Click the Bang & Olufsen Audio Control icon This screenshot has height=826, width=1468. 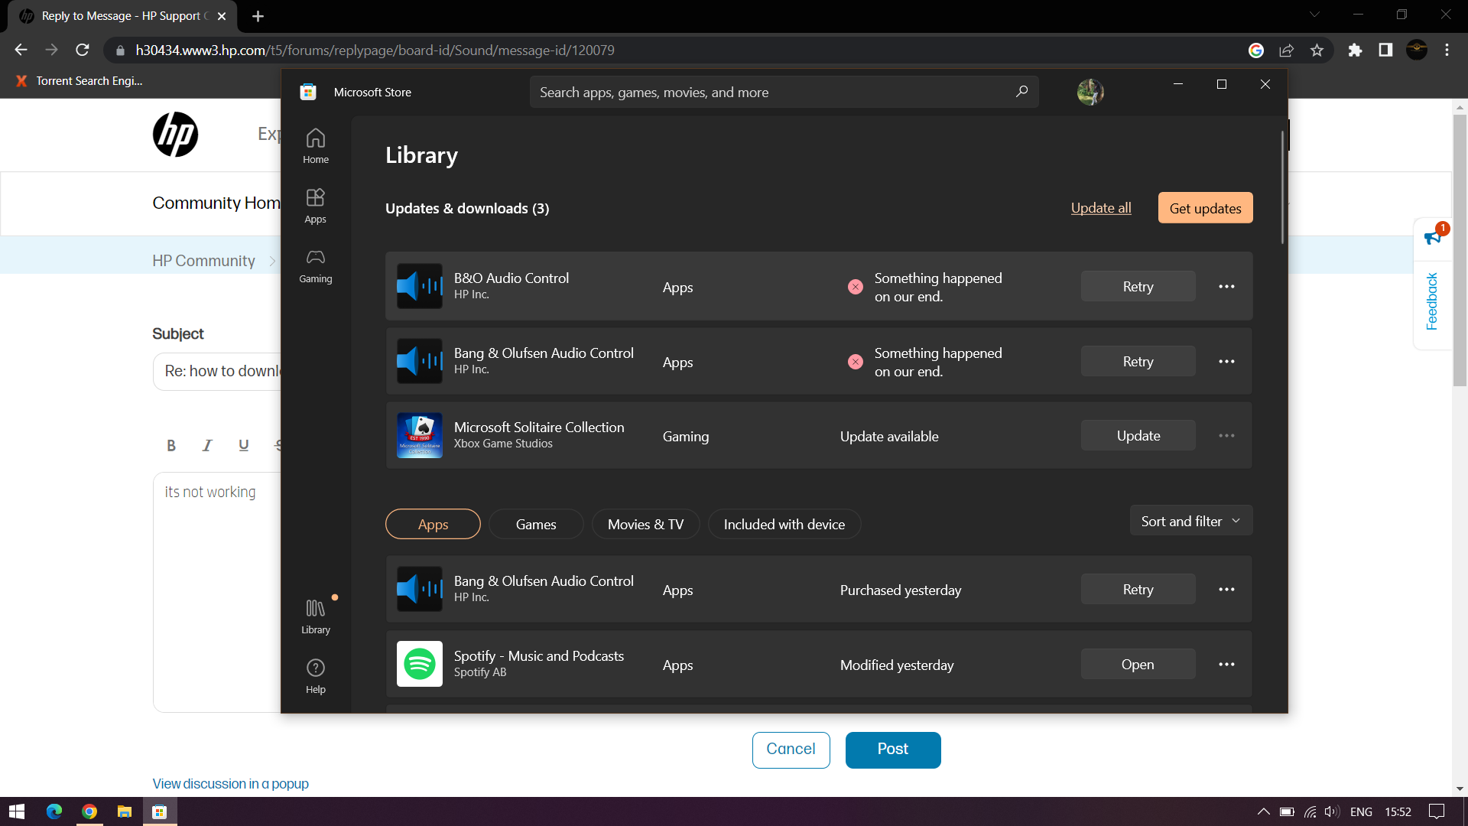coord(420,361)
